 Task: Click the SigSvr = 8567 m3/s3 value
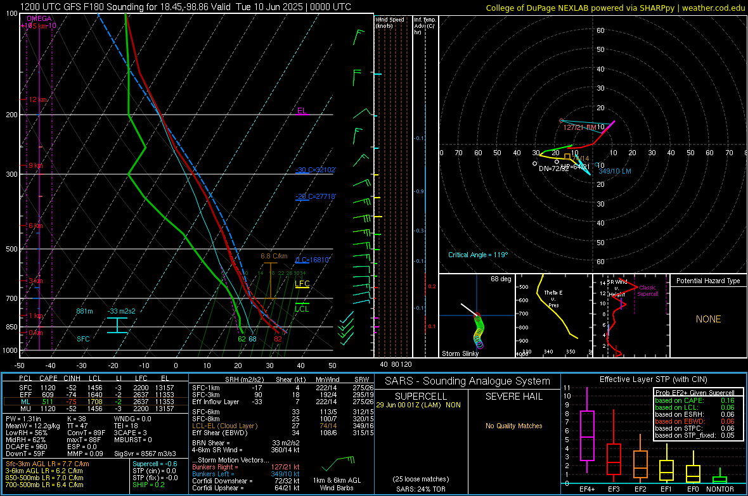[145, 454]
